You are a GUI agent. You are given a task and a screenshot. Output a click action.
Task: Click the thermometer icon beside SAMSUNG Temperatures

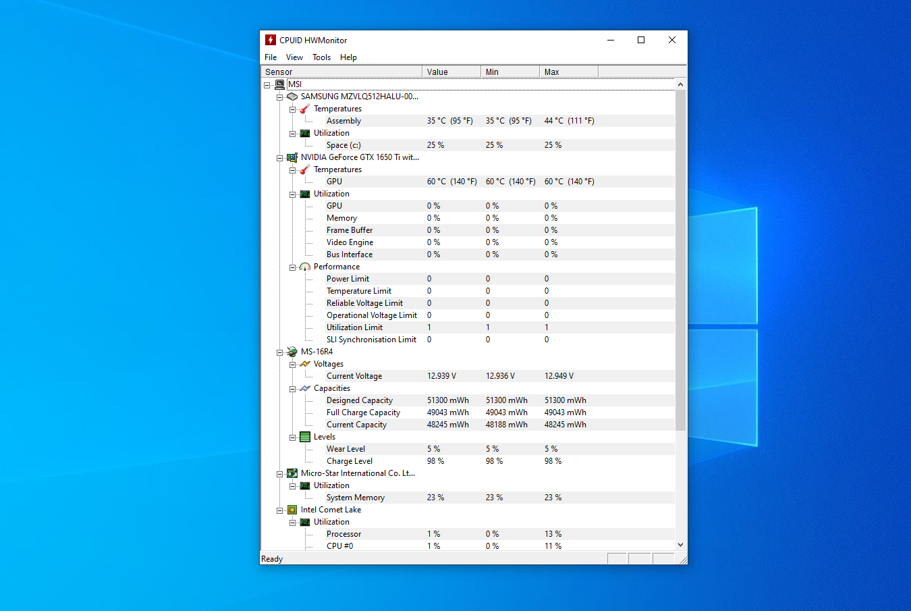[305, 109]
